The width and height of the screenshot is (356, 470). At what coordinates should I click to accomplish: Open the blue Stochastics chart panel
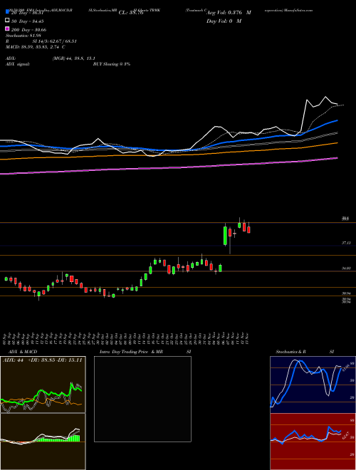313,385
